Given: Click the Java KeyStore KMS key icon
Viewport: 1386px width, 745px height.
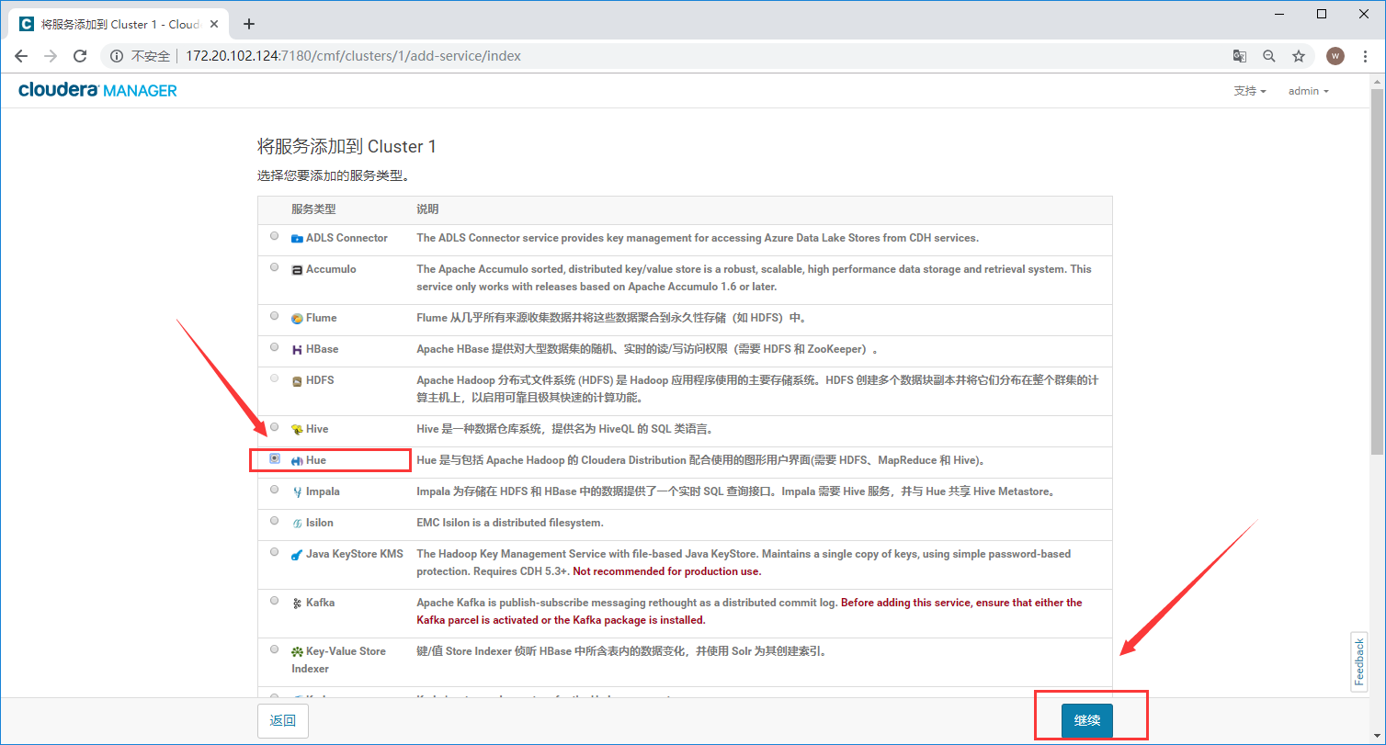Looking at the screenshot, I should click(297, 555).
